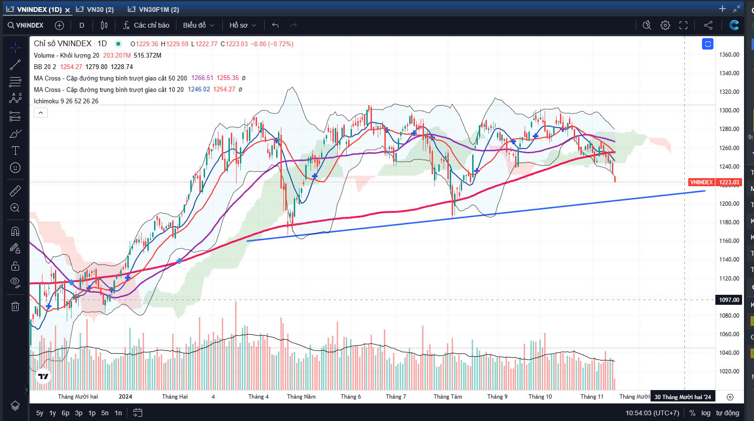
Task: Set the time range to 5n
Action: (105, 413)
